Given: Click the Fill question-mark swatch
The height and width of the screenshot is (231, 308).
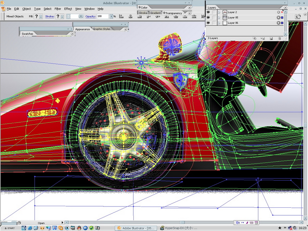Looking at the screenshot, I should point(36,16).
